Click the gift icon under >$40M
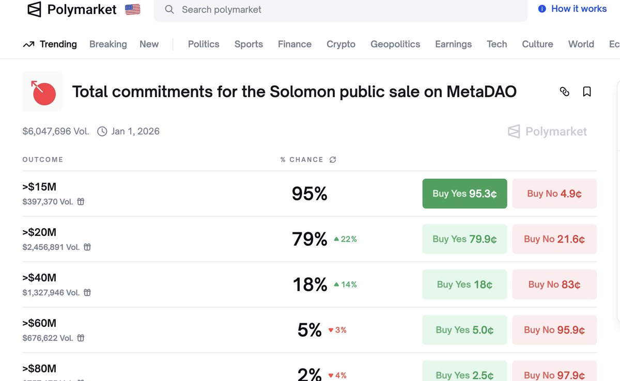The width and height of the screenshot is (620, 381). pos(87,293)
